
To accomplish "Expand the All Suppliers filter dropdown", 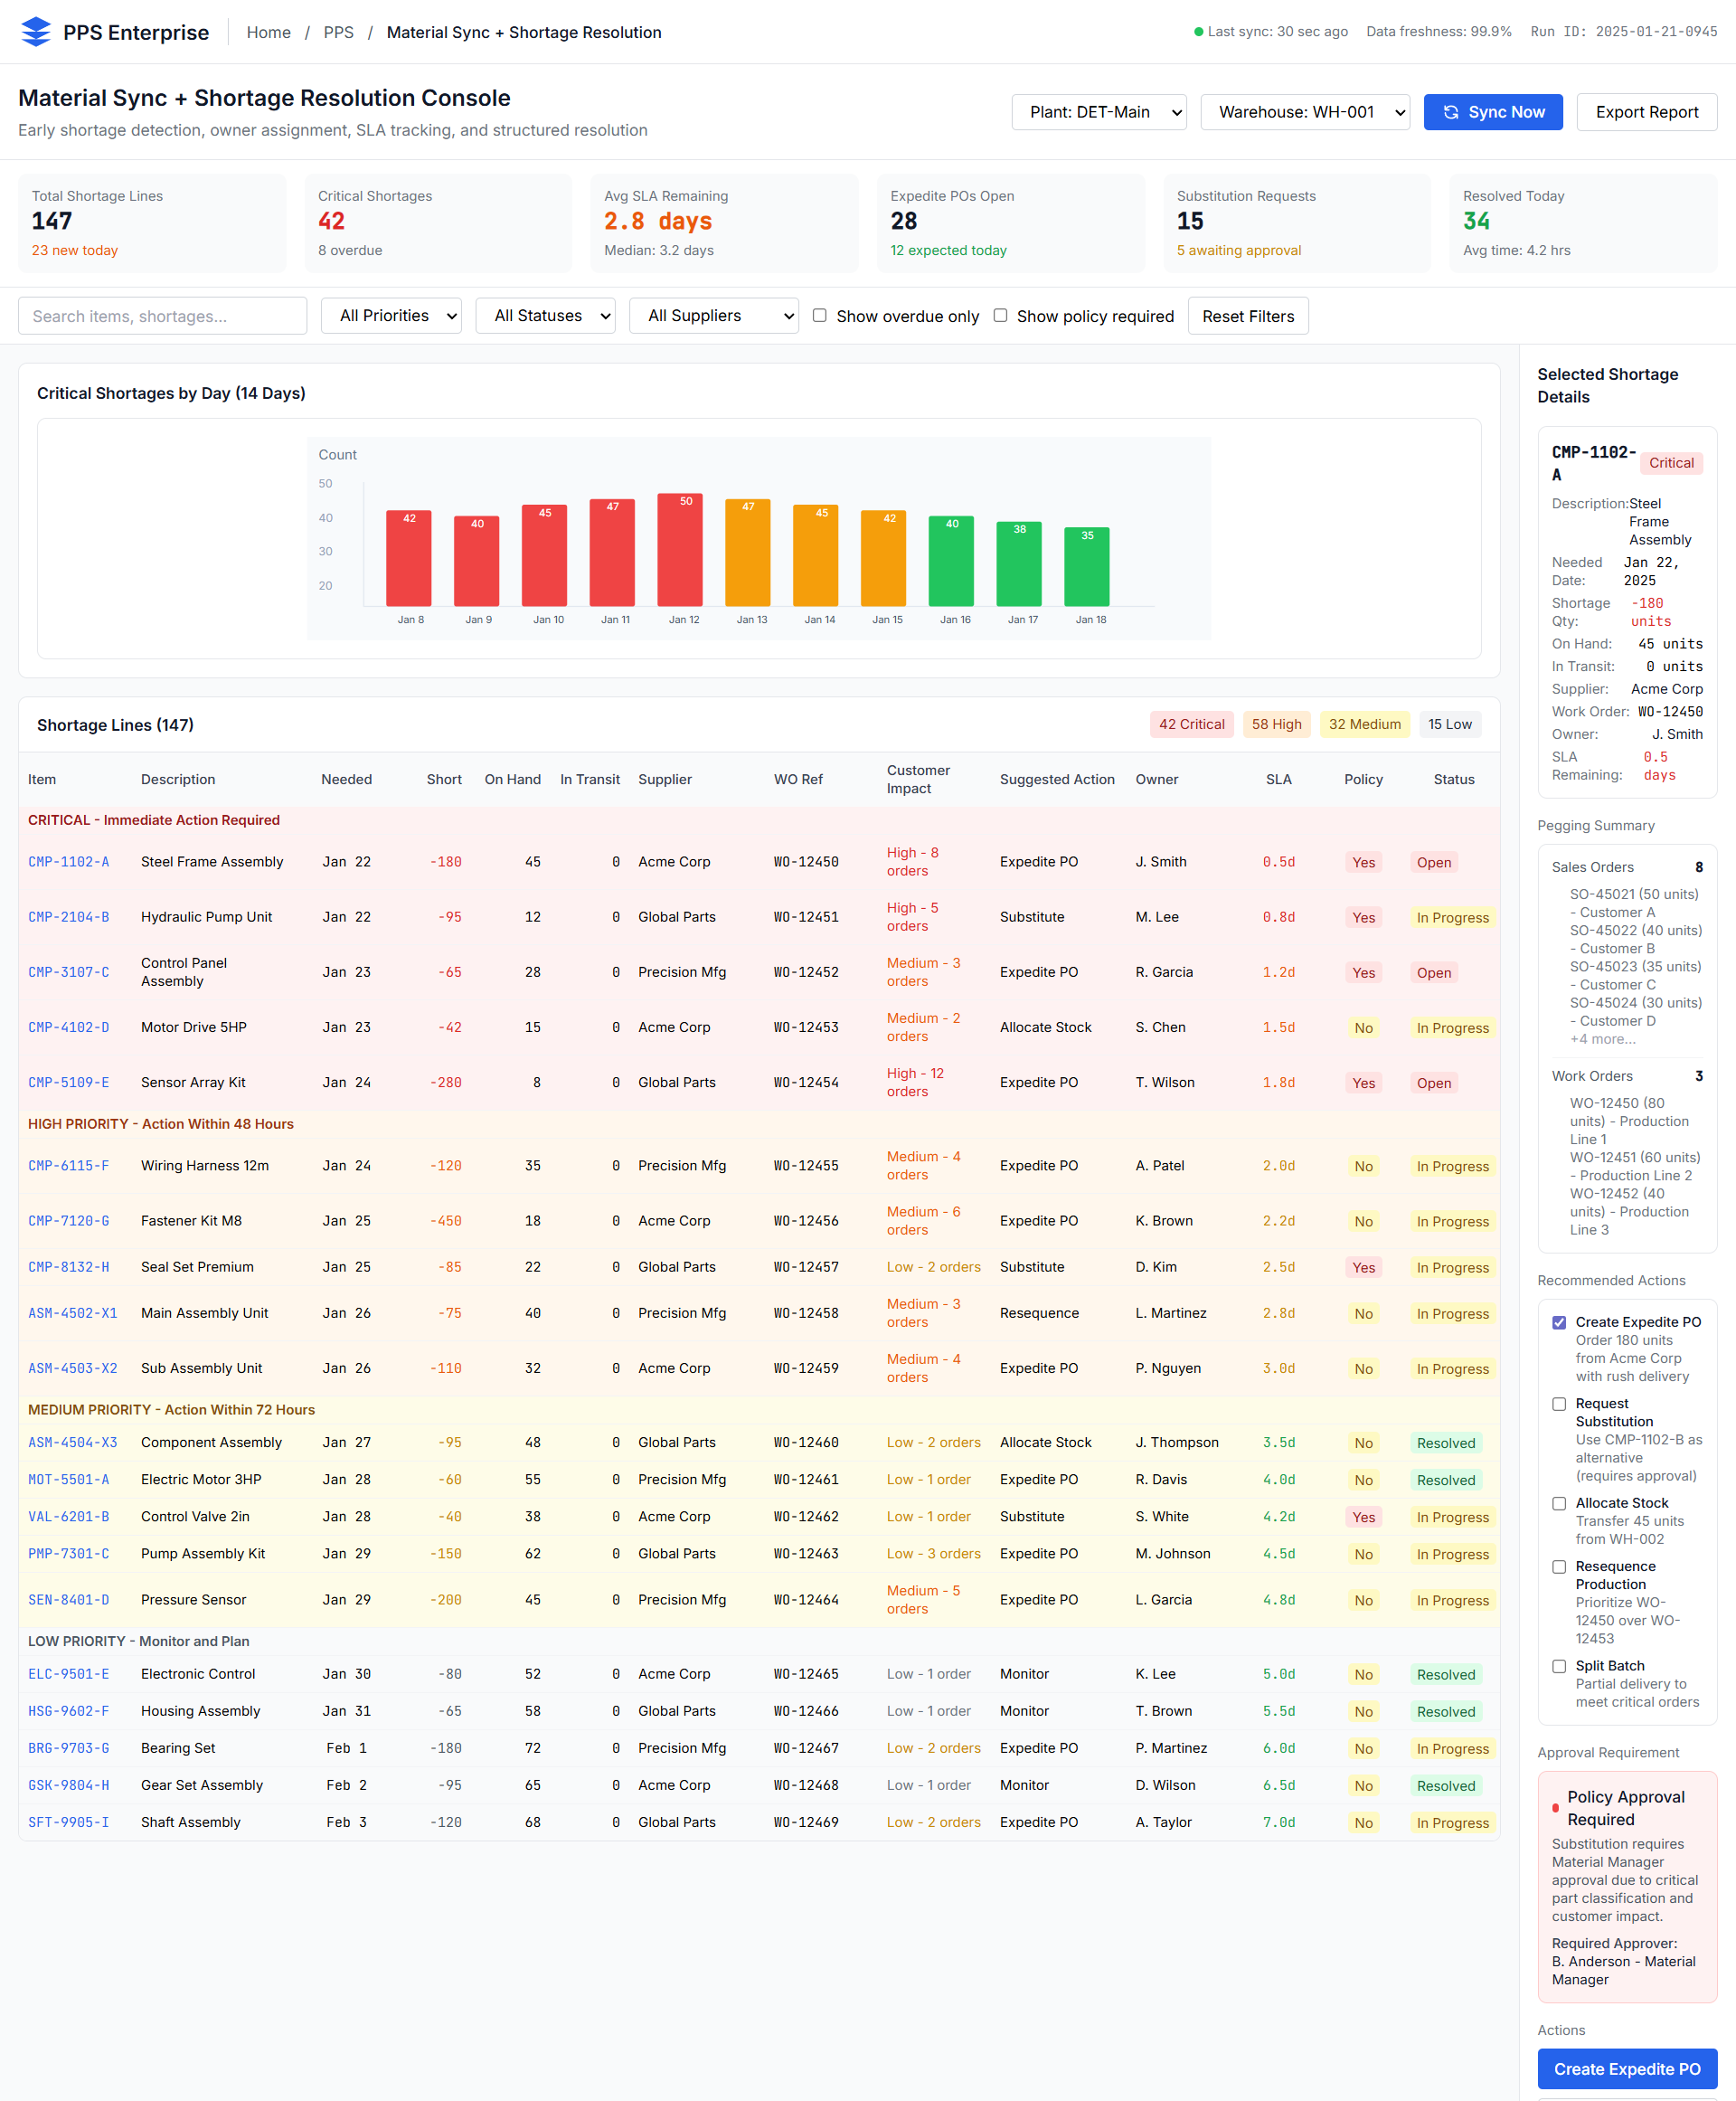I will (713, 315).
